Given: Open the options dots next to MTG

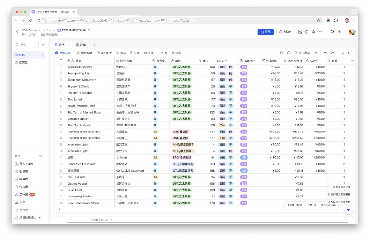Looking at the screenshot, I should click(43, 54).
